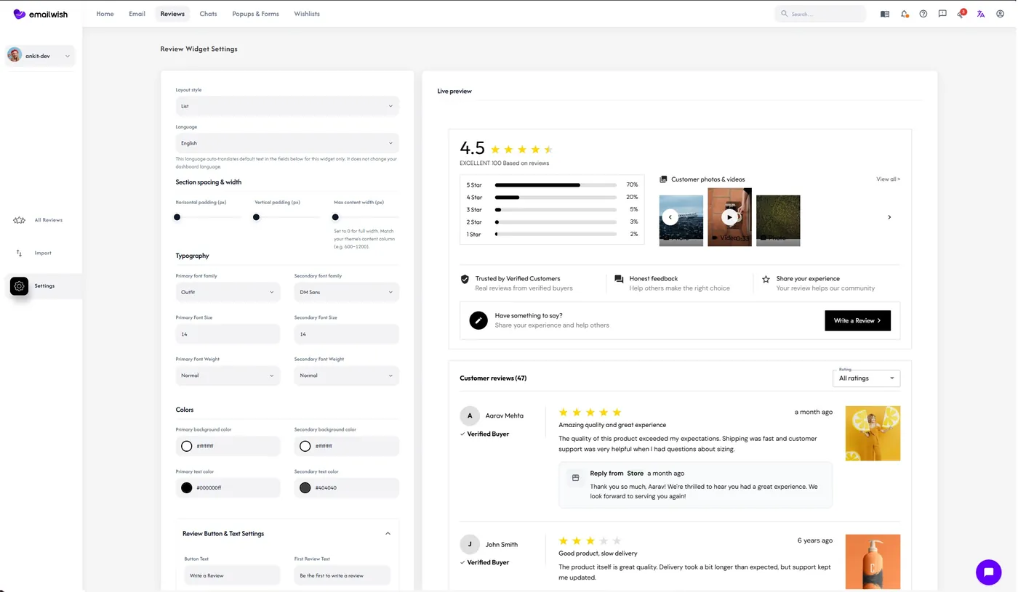Viewport: 1018px width, 592px height.
Task: Open the Primary Font Weight dropdown
Action: [x=228, y=376]
